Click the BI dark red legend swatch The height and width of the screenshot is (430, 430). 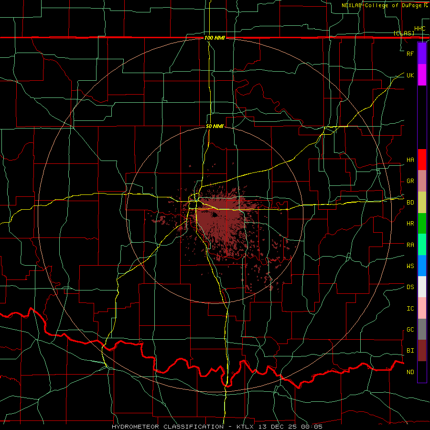(x=422, y=351)
